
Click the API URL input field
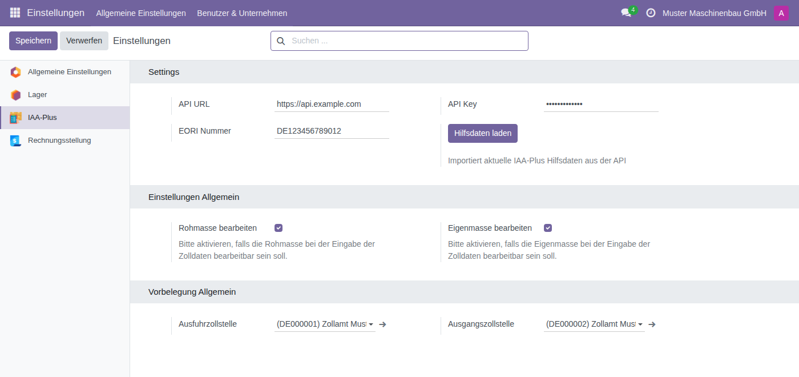[x=332, y=105]
